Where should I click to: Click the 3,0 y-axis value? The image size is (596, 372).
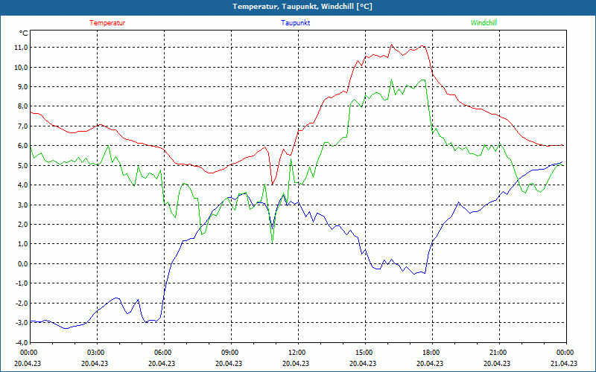click(x=22, y=205)
